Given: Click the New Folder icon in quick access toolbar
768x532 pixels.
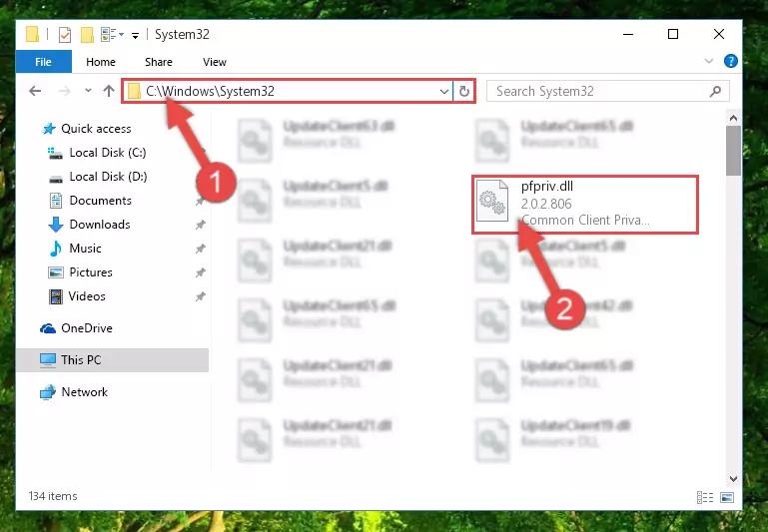Looking at the screenshot, I should [87, 35].
